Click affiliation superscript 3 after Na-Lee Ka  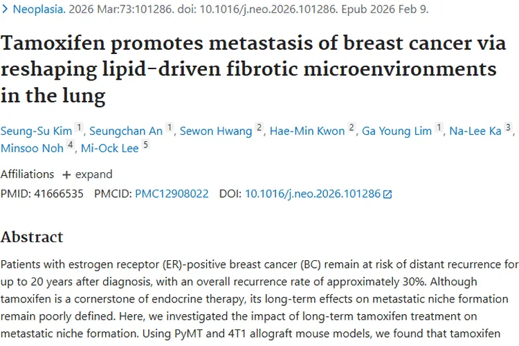509,128
